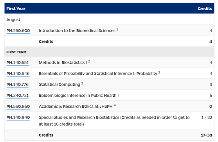This screenshot has height=142, width=218.
Task: Click footnote 2 after Methods in Biostatistics I
Action: pyautogui.click(x=89, y=61)
